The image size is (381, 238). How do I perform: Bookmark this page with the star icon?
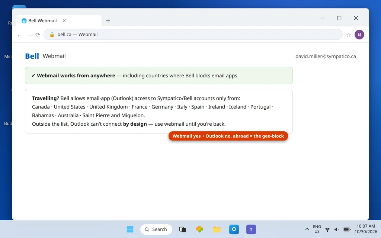click(x=349, y=35)
